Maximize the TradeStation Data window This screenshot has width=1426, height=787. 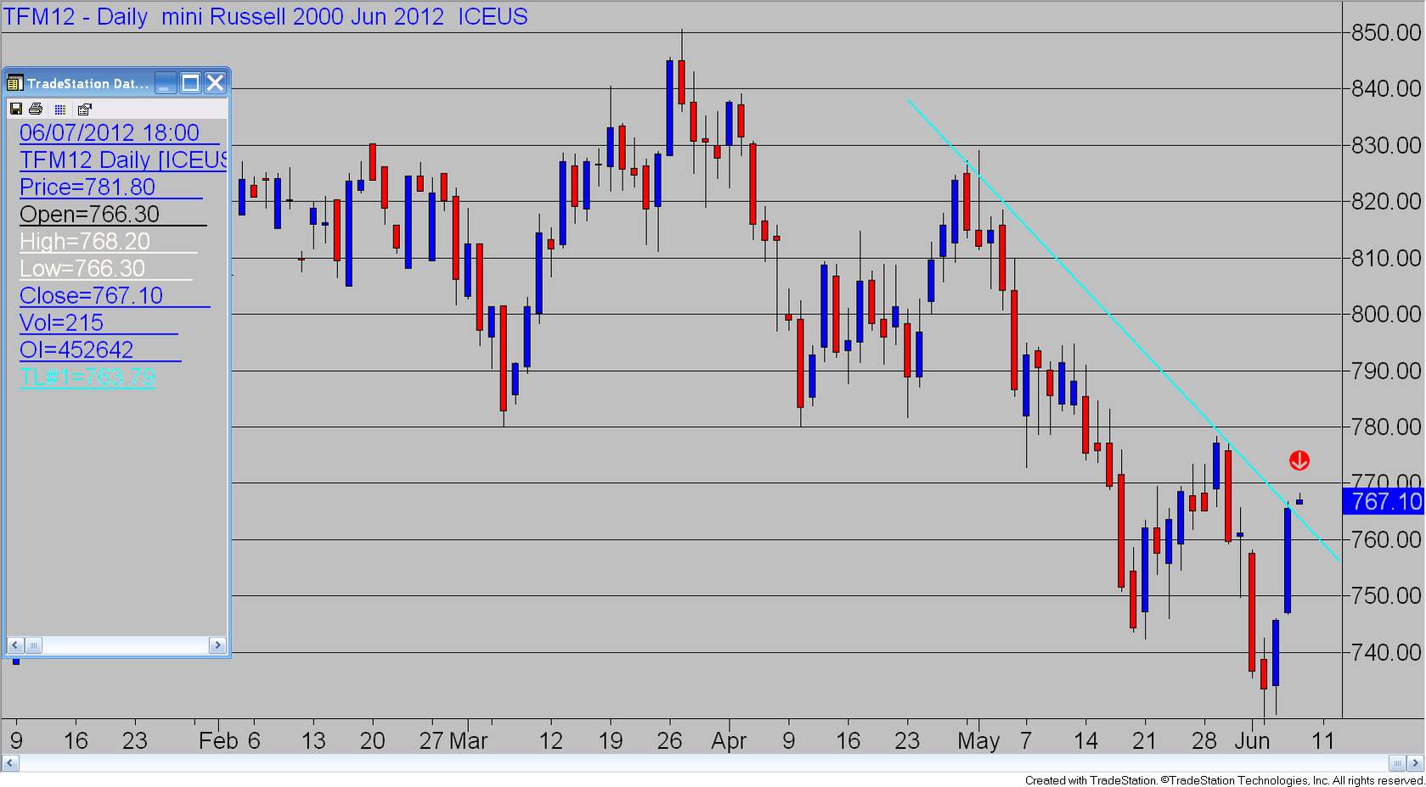(191, 82)
